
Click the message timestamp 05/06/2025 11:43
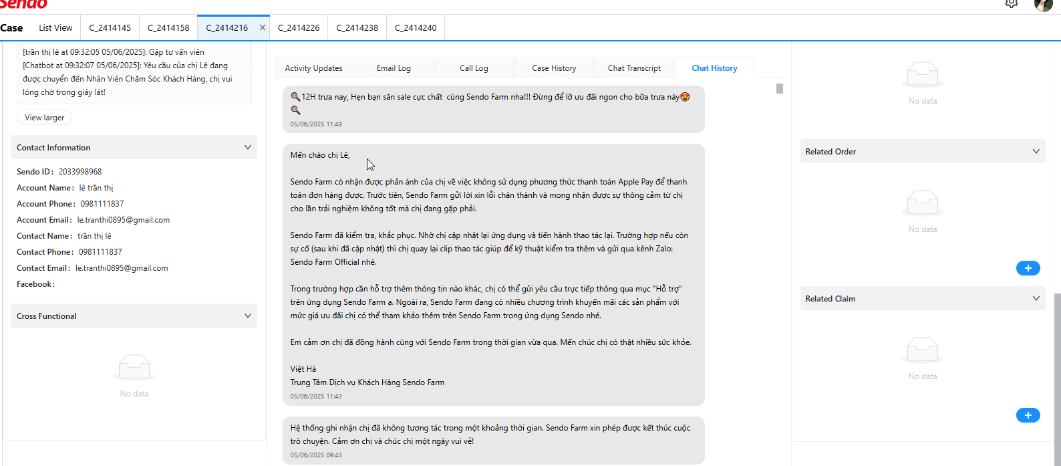click(x=316, y=396)
